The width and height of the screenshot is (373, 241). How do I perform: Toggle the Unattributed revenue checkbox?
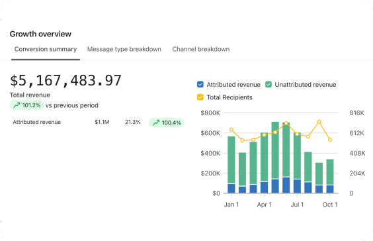point(269,85)
